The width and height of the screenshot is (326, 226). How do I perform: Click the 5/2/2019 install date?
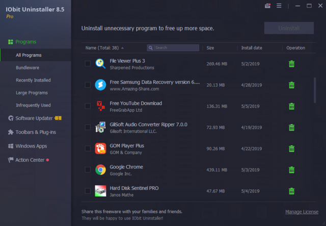(250, 64)
